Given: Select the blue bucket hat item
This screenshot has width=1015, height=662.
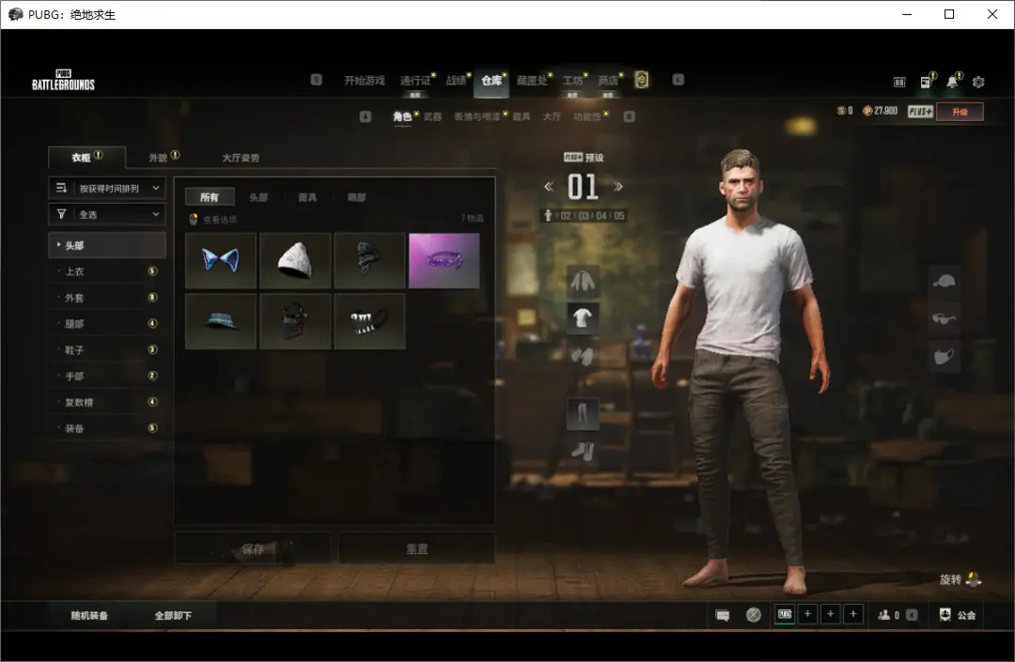Looking at the screenshot, I should (x=221, y=321).
